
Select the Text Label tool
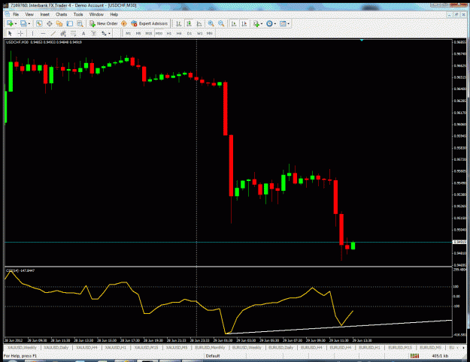coord(94,33)
